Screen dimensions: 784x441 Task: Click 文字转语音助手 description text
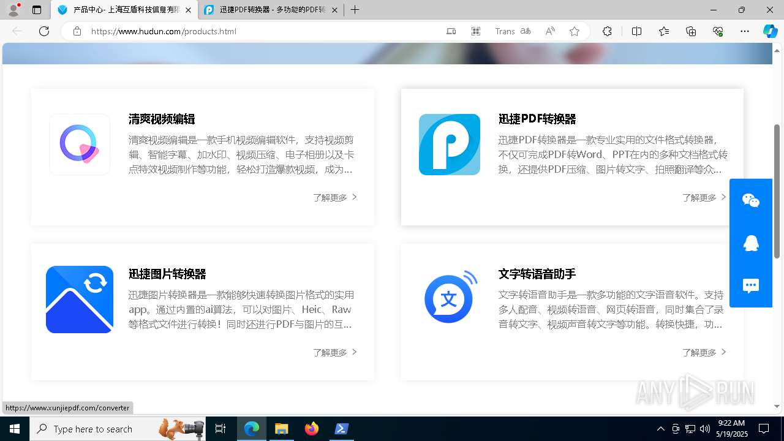pyautogui.click(x=611, y=310)
